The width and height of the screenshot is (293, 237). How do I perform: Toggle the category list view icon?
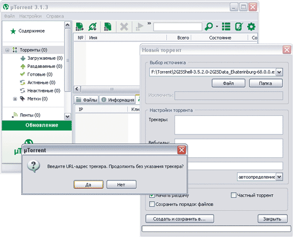click(x=226, y=27)
